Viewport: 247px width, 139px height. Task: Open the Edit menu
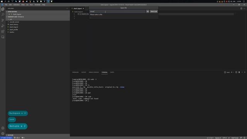pyautogui.click(x=10, y=5)
